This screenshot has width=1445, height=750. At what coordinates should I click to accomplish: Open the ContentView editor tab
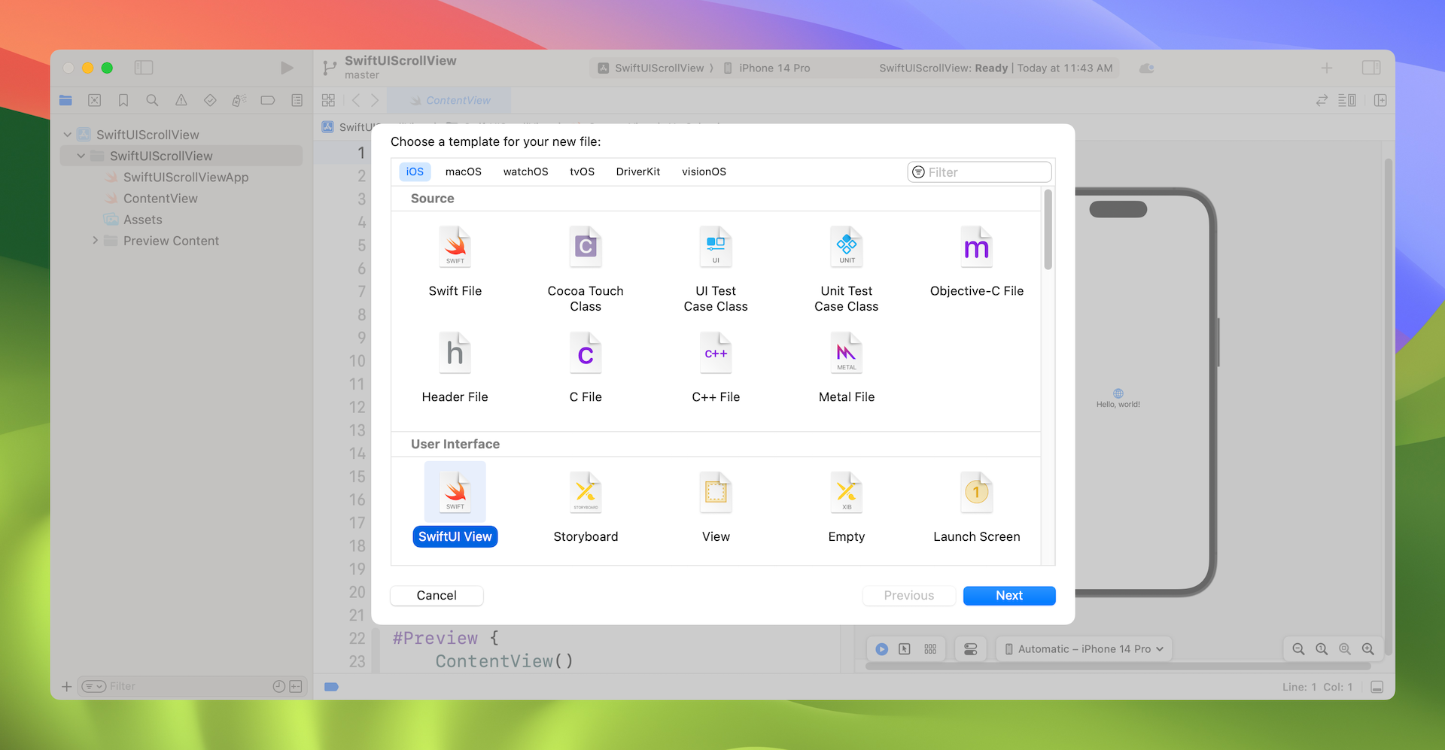point(449,100)
